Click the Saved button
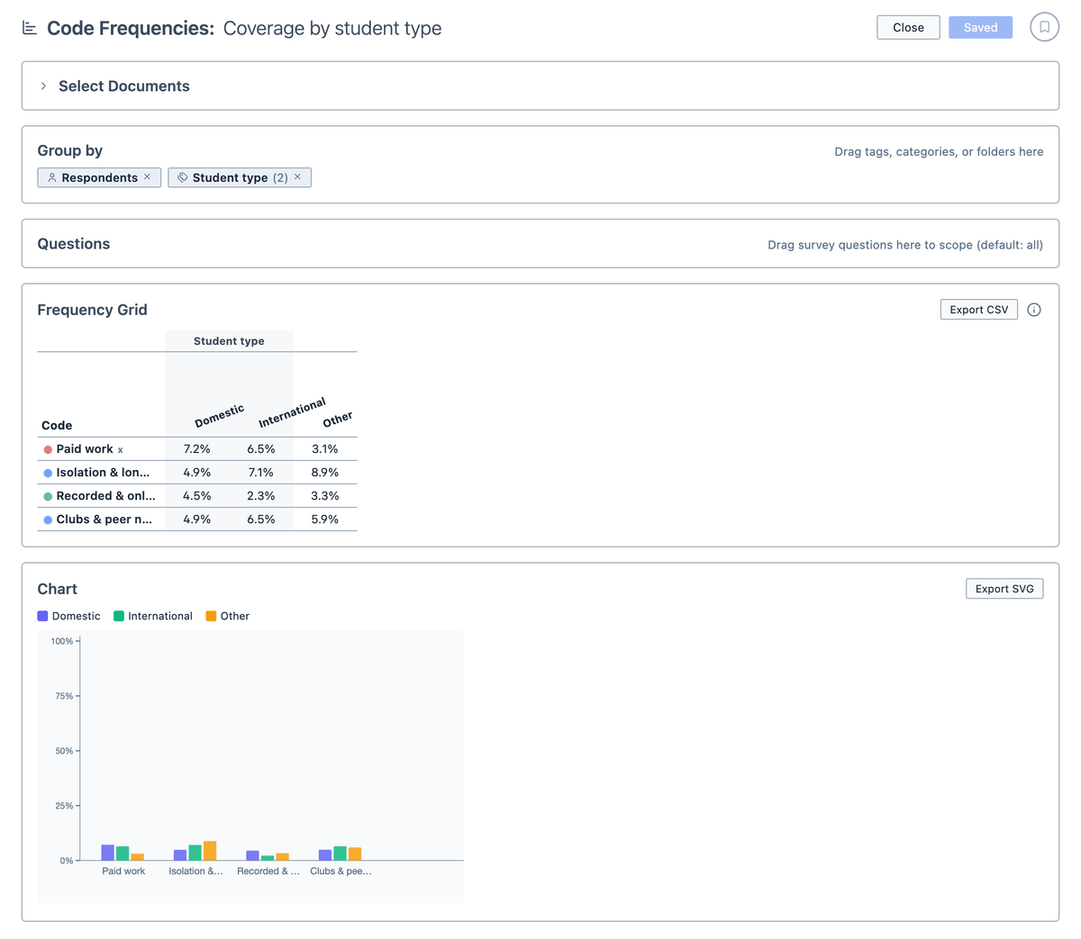 click(x=980, y=28)
